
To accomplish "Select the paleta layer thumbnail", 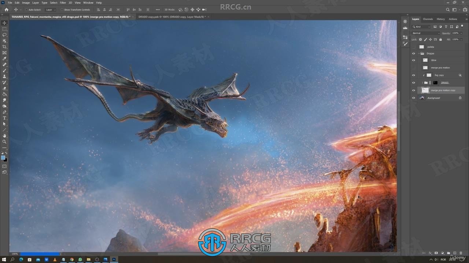I will [422, 47].
